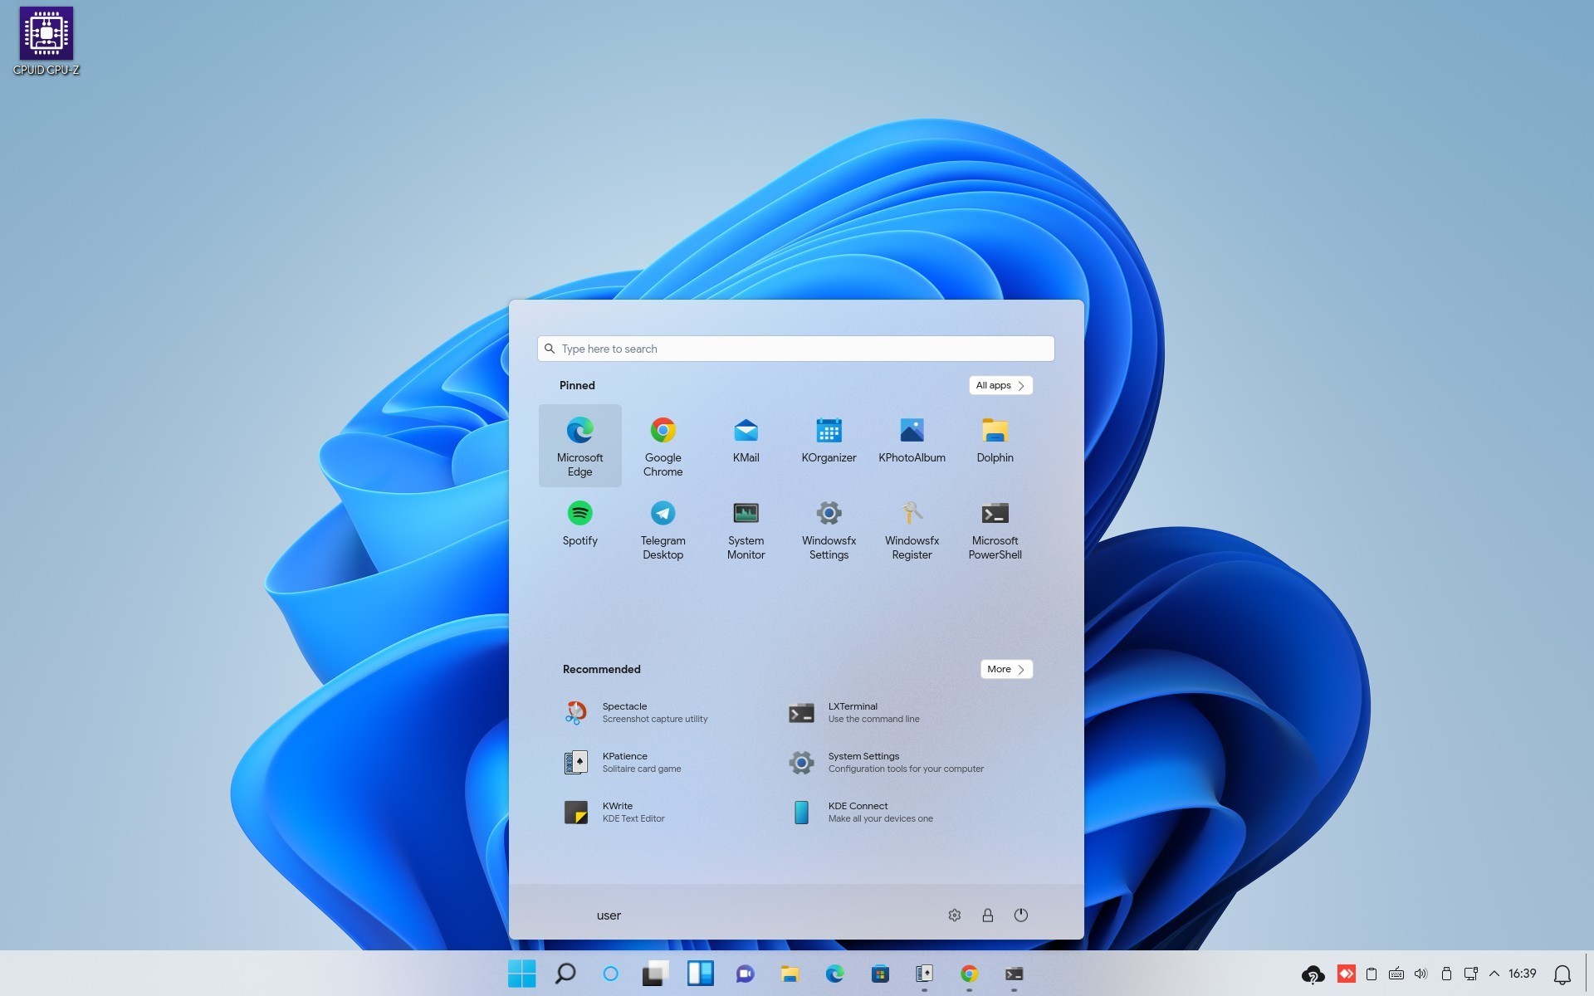The width and height of the screenshot is (1594, 996).
Task: Open Microsoft PowerShell pinned app
Action: (995, 529)
